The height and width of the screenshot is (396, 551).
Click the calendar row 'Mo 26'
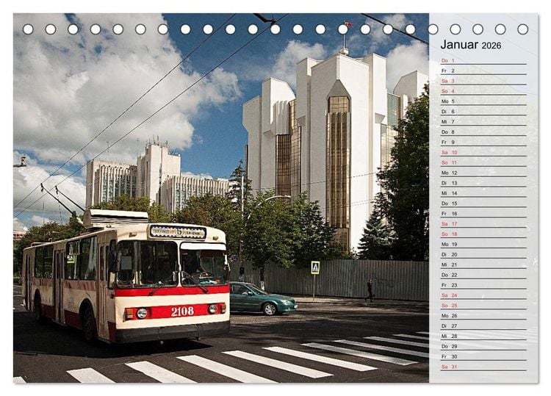click(x=483, y=315)
